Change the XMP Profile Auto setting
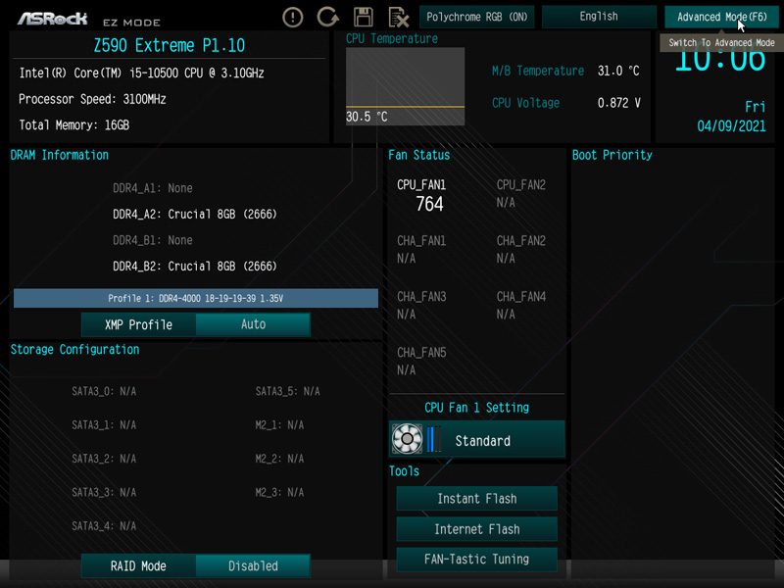This screenshot has width=784, height=588. (253, 324)
